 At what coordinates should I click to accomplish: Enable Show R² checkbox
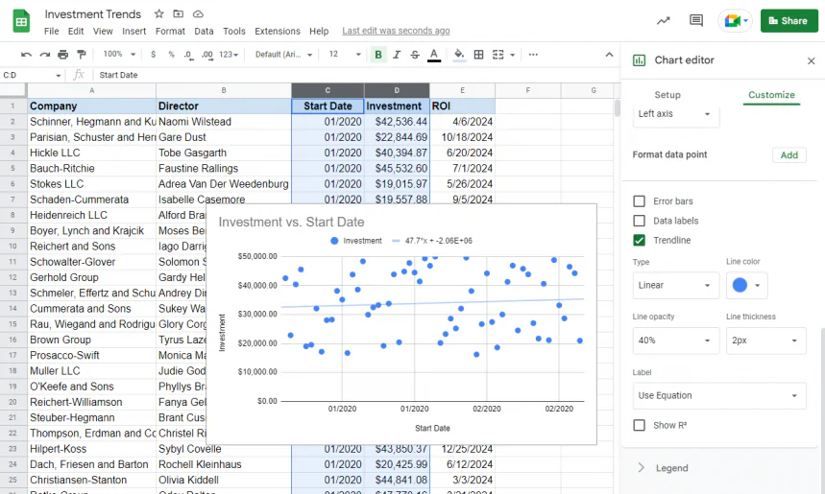point(639,425)
